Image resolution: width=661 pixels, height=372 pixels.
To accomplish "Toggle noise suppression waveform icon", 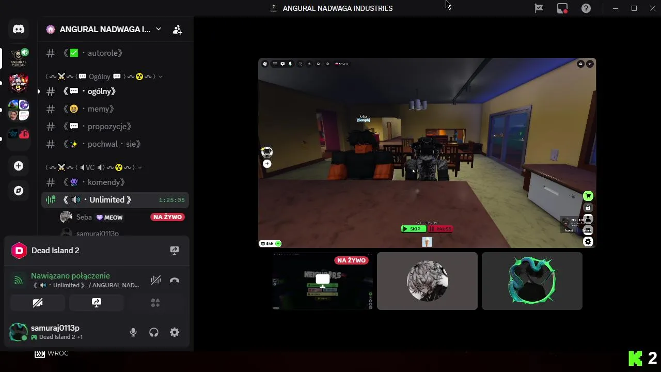I will (x=156, y=281).
